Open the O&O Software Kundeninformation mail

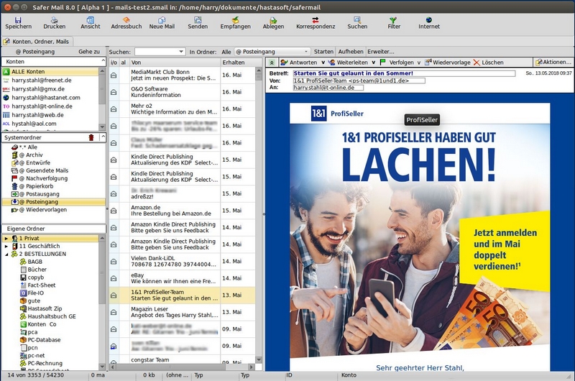point(183,92)
